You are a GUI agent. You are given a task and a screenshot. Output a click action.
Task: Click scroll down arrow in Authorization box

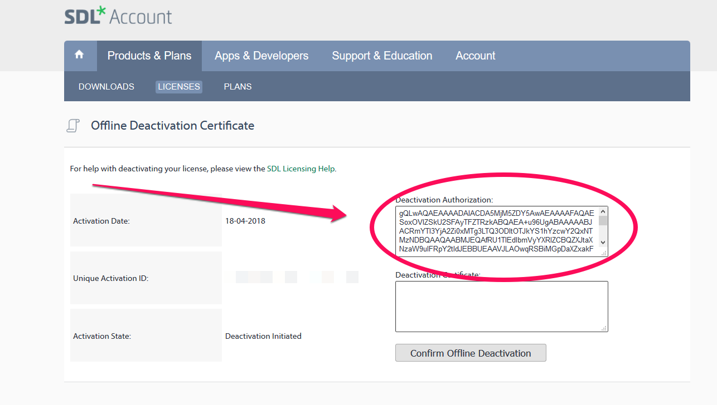coord(603,243)
